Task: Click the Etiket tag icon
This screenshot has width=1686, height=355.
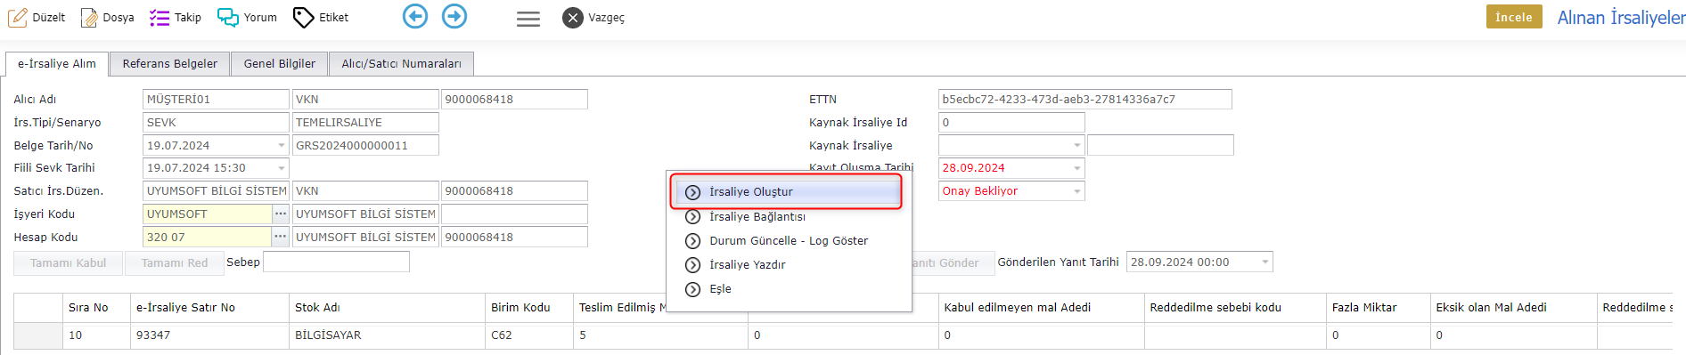Action: (304, 17)
